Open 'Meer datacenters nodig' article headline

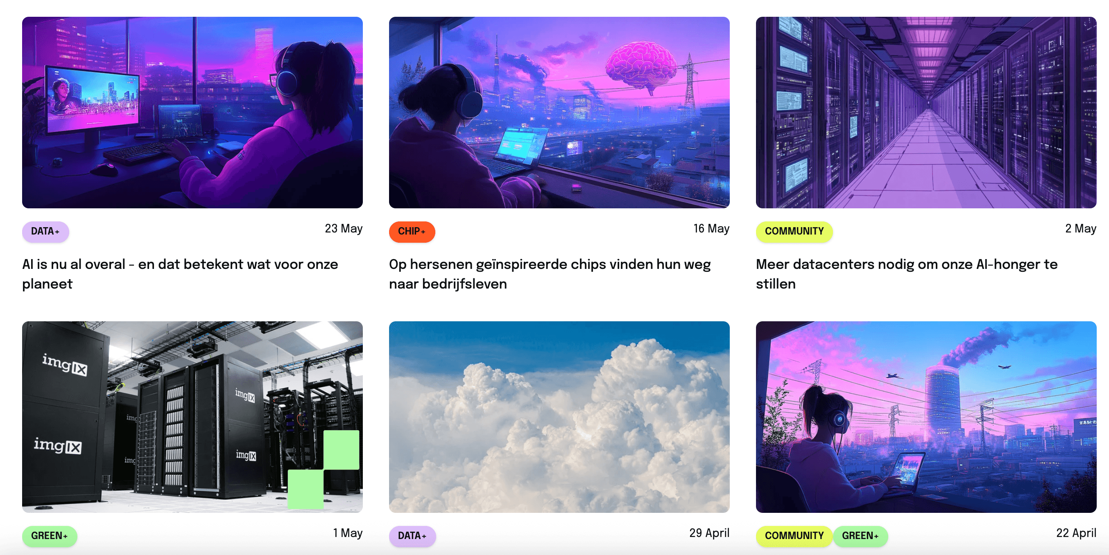coord(907,274)
